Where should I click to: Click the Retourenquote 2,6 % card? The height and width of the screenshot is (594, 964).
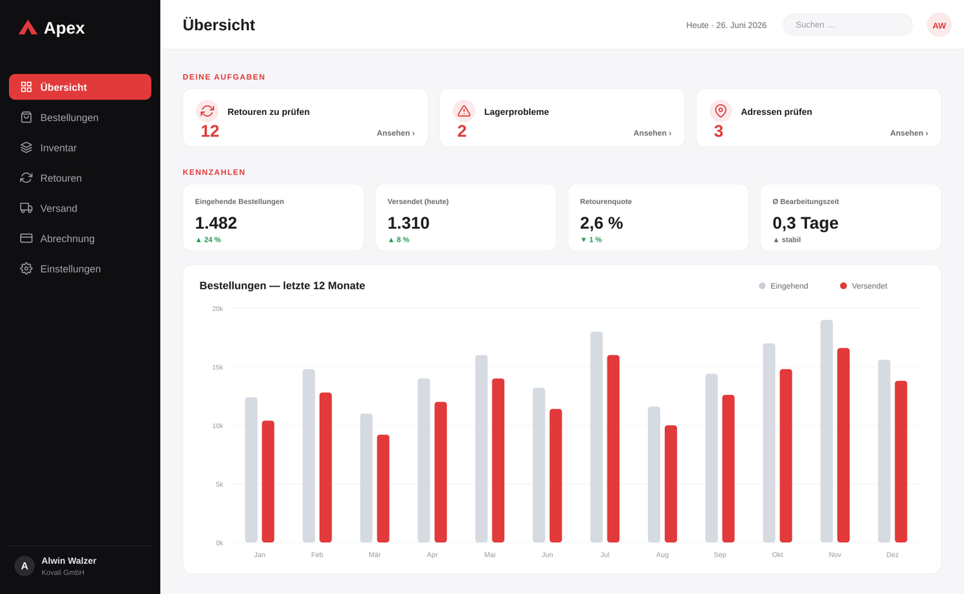tap(659, 217)
